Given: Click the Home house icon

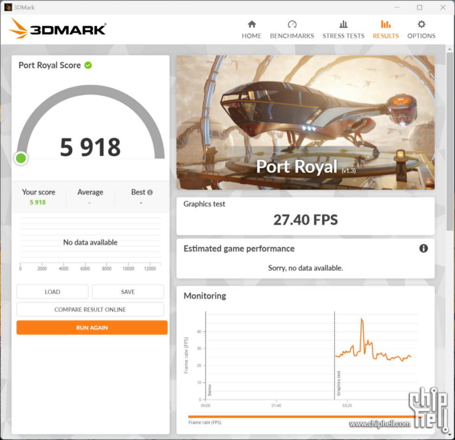Looking at the screenshot, I should coord(252,24).
